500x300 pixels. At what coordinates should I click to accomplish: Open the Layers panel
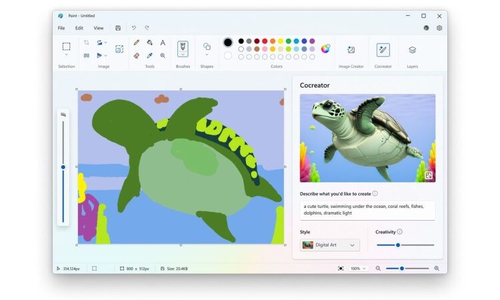[x=412, y=50]
